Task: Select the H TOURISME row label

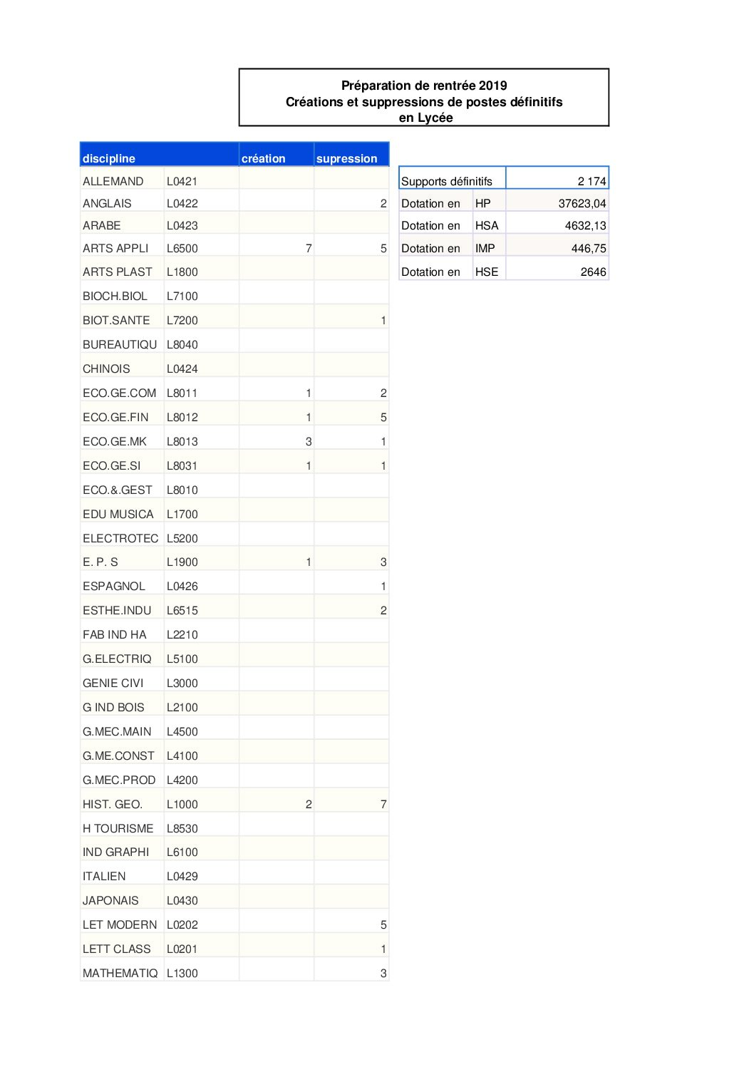Action: coord(122,825)
